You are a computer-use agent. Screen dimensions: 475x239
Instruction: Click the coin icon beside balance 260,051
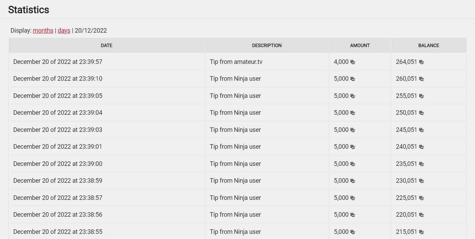pyautogui.click(x=421, y=79)
